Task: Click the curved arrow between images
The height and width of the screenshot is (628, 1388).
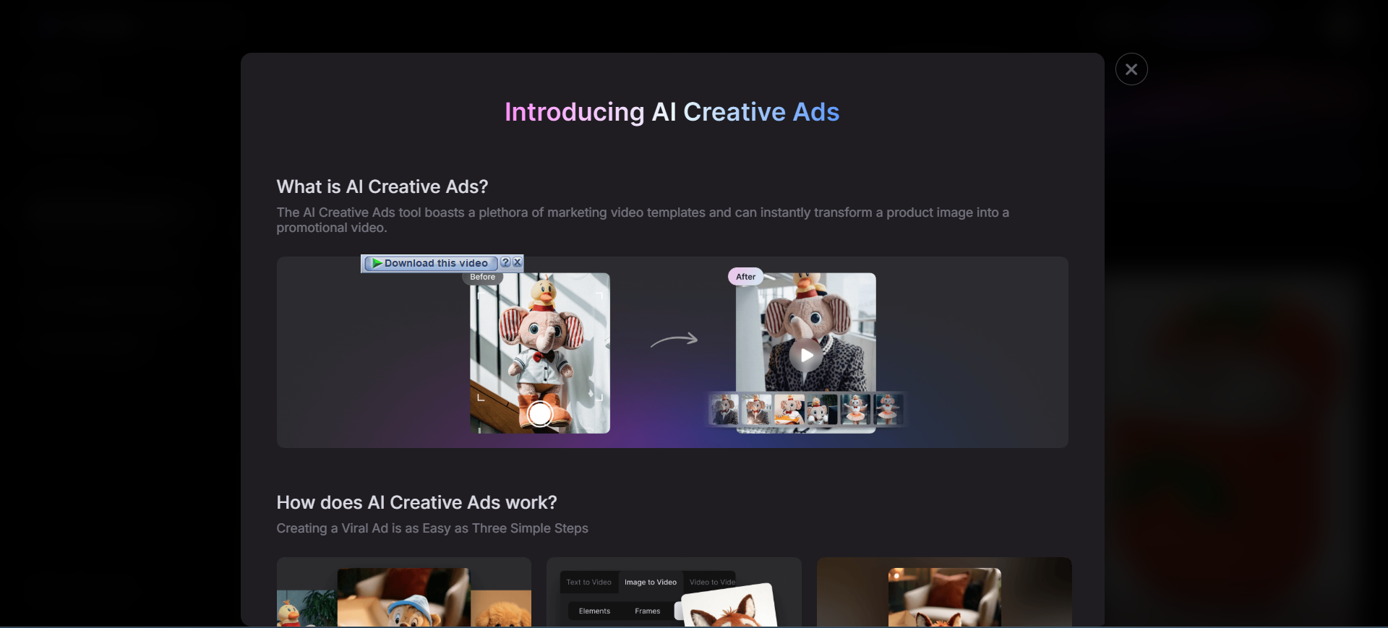Action: click(x=674, y=340)
